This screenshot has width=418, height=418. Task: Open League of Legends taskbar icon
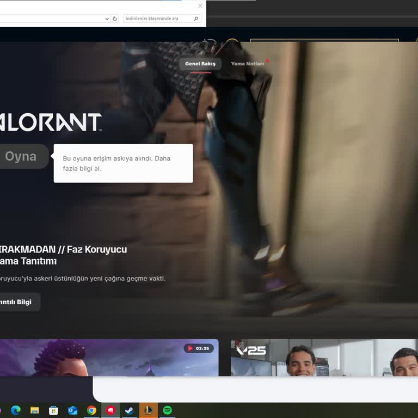click(x=148, y=410)
